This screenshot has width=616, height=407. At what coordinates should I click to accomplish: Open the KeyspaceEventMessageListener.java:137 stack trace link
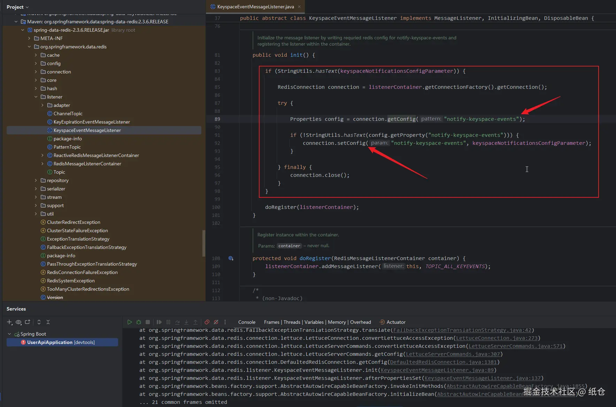pos(483,378)
